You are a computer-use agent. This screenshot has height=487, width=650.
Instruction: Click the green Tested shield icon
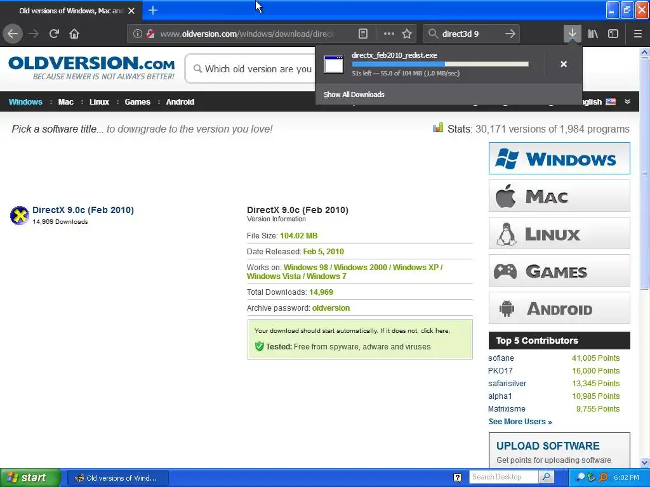[259, 346]
